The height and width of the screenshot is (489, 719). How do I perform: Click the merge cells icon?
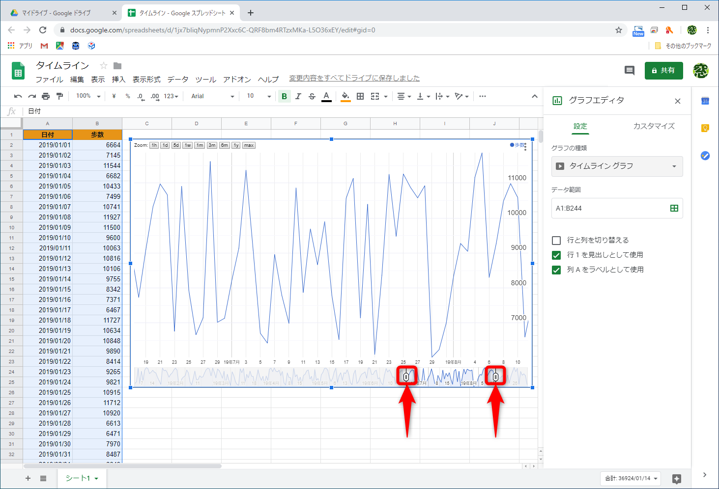pos(375,96)
